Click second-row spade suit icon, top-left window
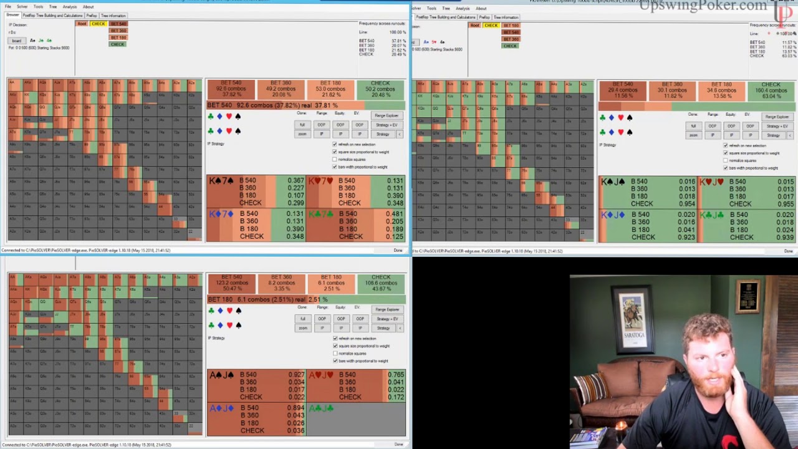 pos(238,131)
